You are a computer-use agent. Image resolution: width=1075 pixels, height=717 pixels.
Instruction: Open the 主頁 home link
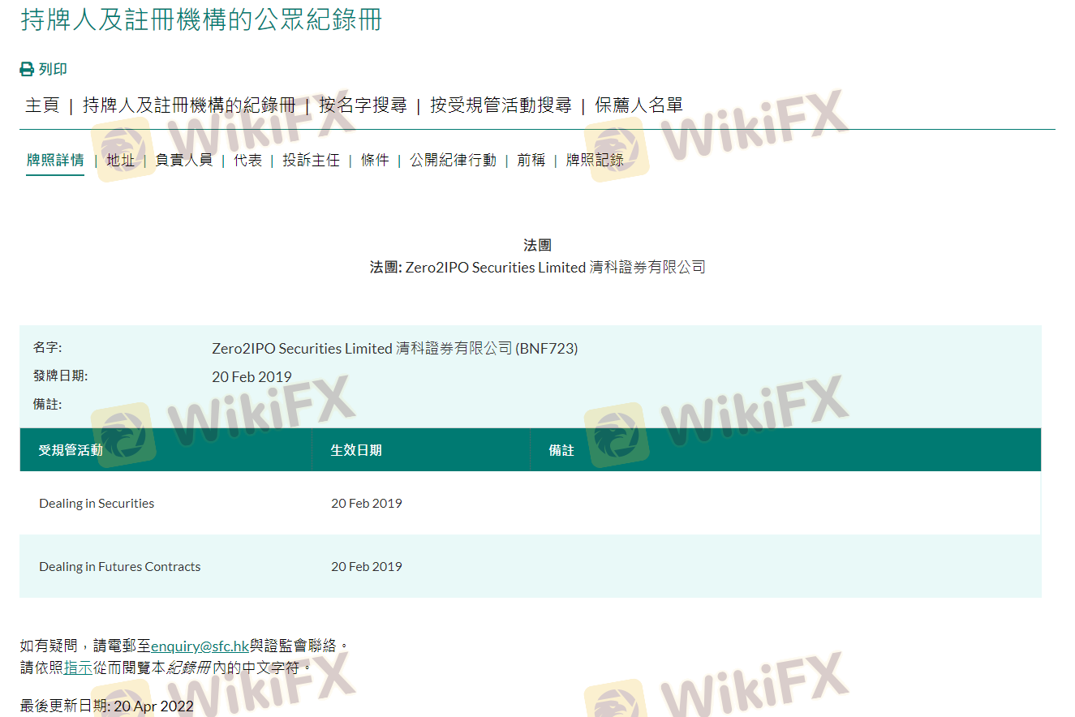coord(42,105)
